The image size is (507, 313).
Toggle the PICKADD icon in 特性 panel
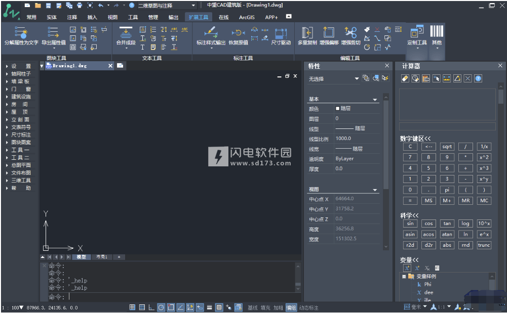(x=366, y=78)
